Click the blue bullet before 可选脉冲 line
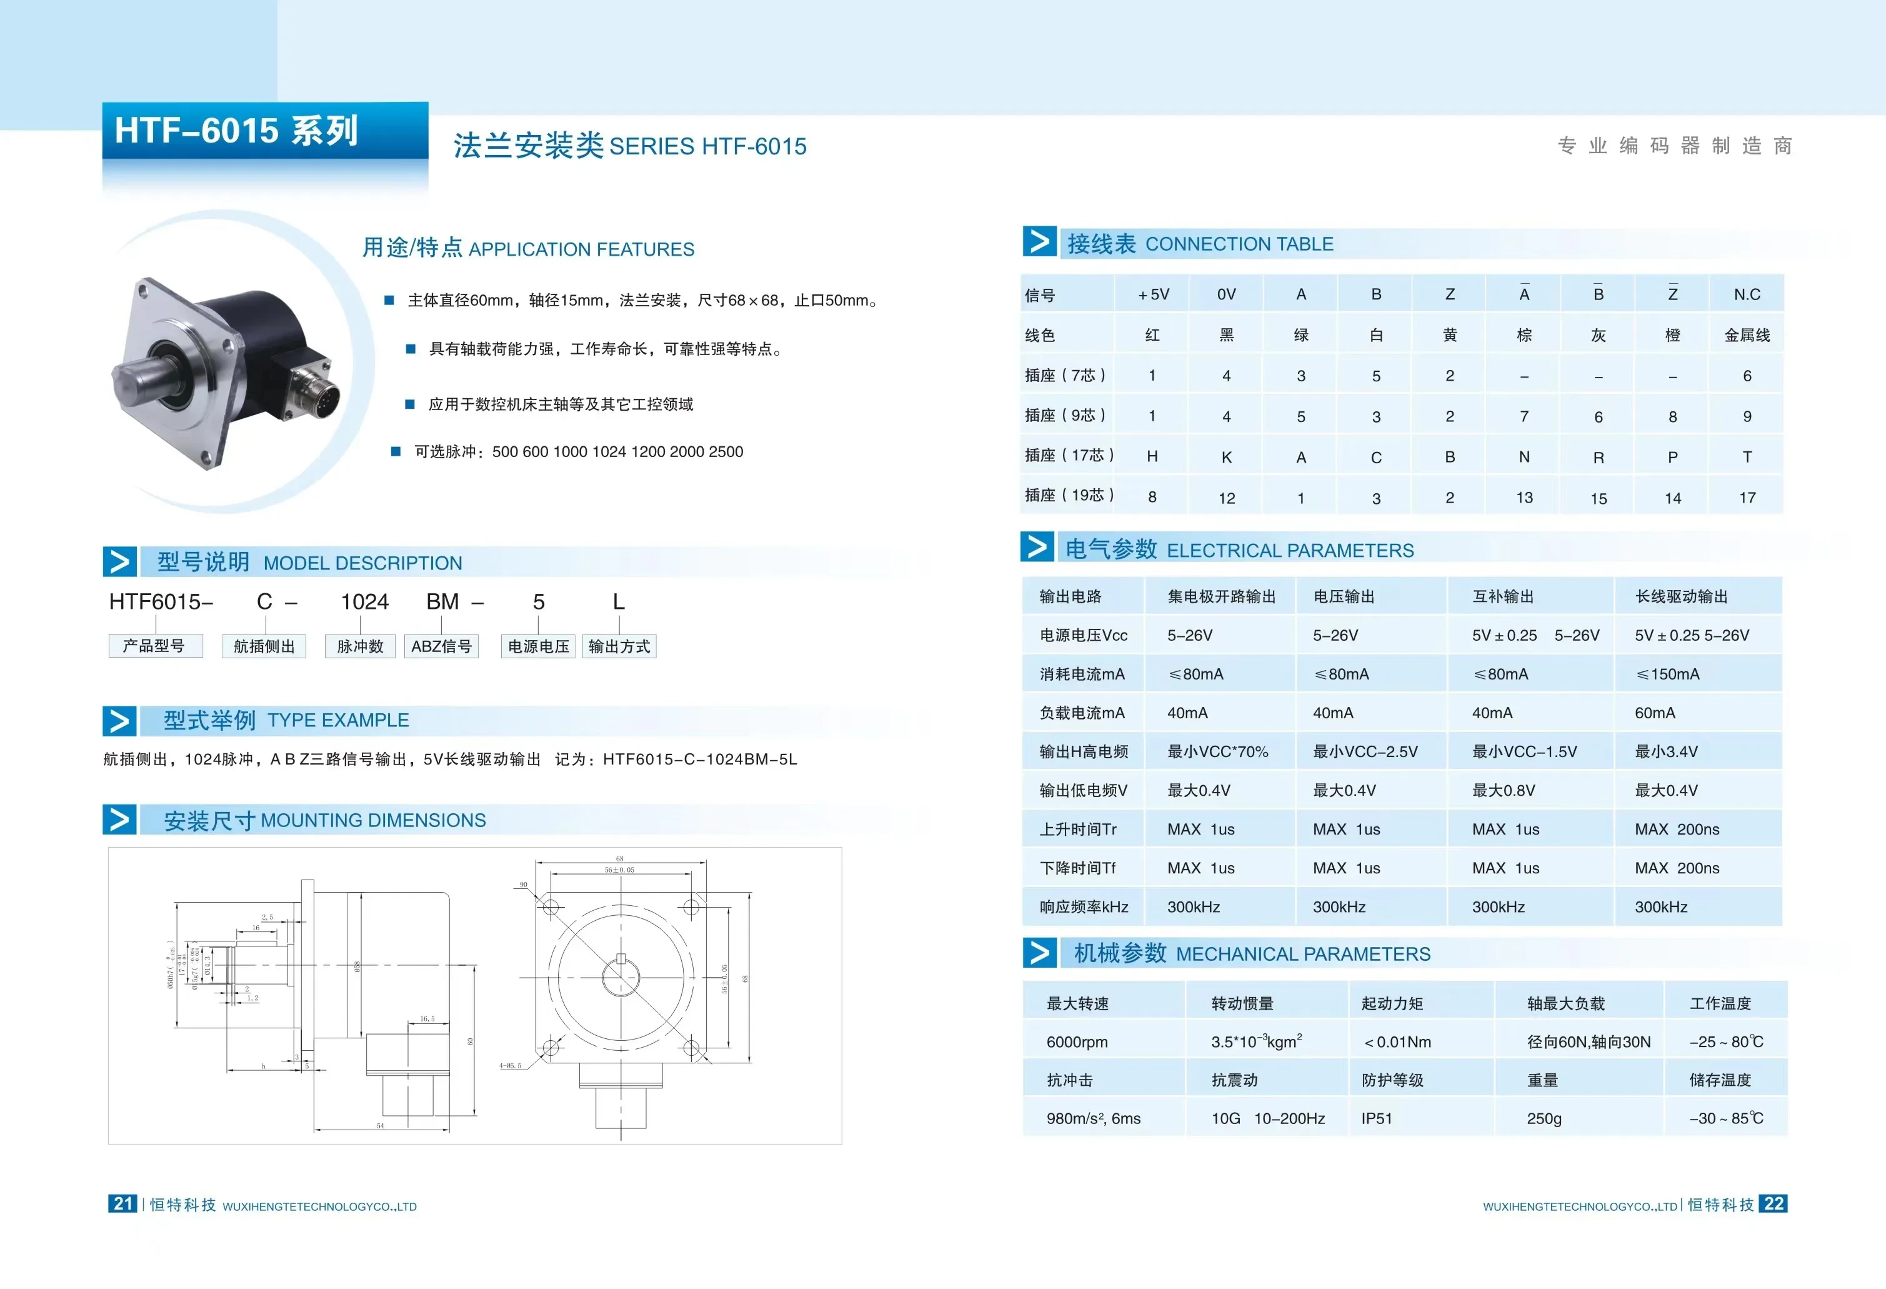 [395, 451]
